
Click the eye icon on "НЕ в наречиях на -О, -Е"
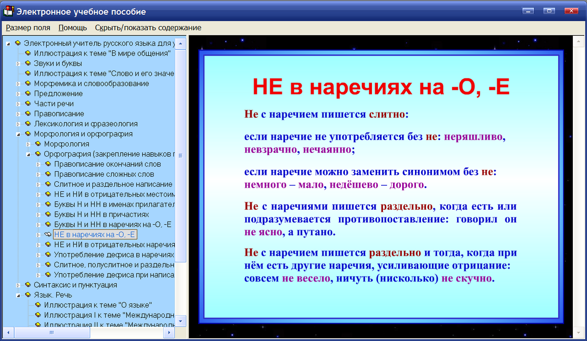pos(47,234)
